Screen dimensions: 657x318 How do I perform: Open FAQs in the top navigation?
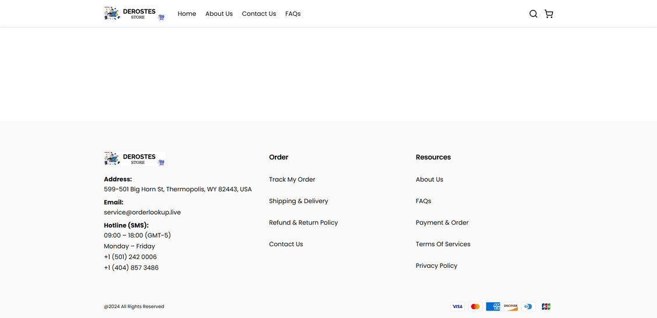(293, 14)
